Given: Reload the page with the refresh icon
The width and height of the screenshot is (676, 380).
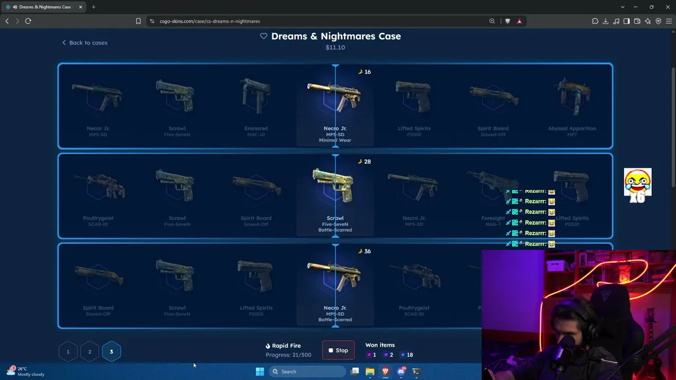Looking at the screenshot, I should point(28,21).
